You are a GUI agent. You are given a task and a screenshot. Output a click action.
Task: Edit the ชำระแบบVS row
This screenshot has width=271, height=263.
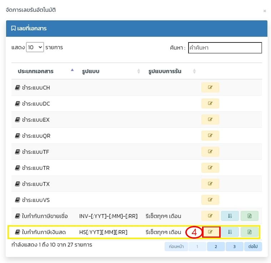click(210, 200)
